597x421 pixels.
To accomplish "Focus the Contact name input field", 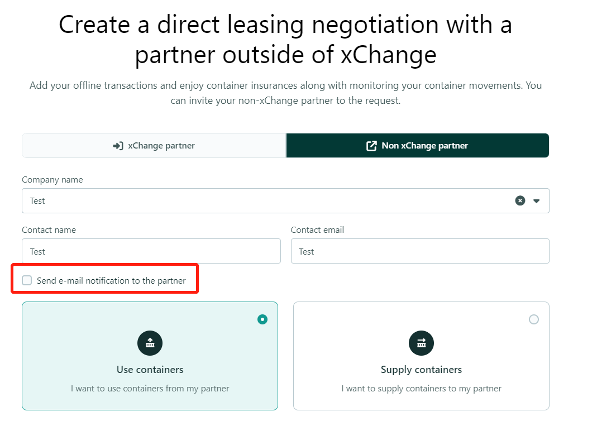I will click(x=151, y=251).
